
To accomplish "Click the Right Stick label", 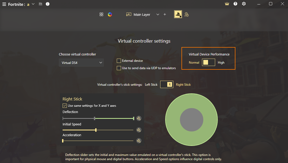I will coord(183,85).
